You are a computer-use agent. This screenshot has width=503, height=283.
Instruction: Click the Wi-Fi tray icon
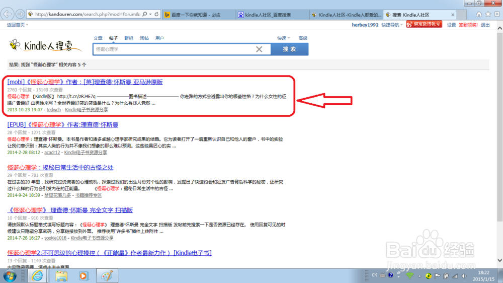409,275
